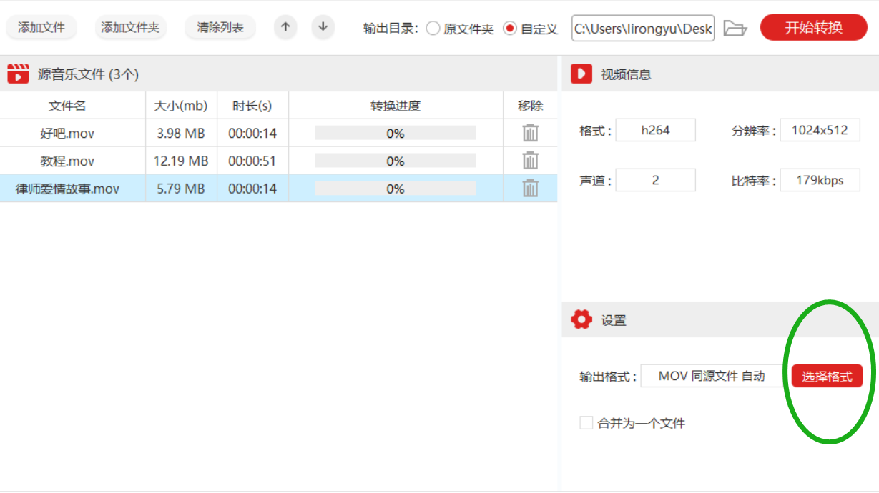
Task: Click the 清除列表 button
Action: [x=220, y=28]
